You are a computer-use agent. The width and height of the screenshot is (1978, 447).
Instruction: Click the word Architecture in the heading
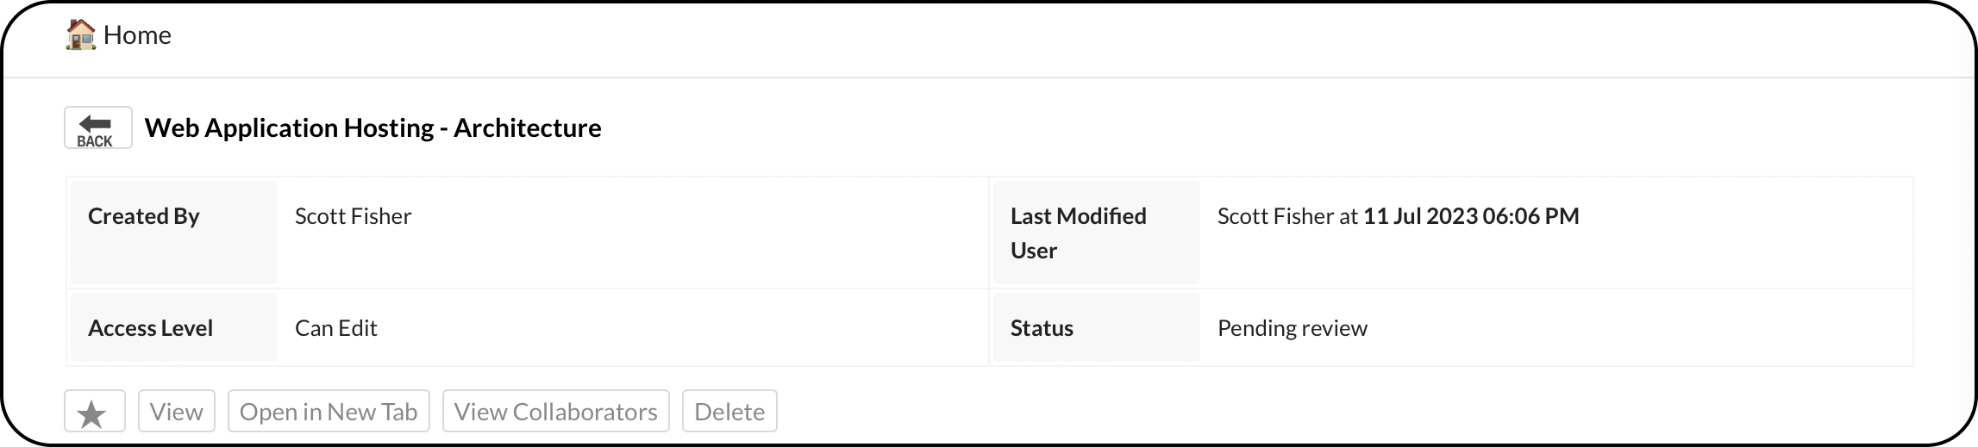pos(528,127)
